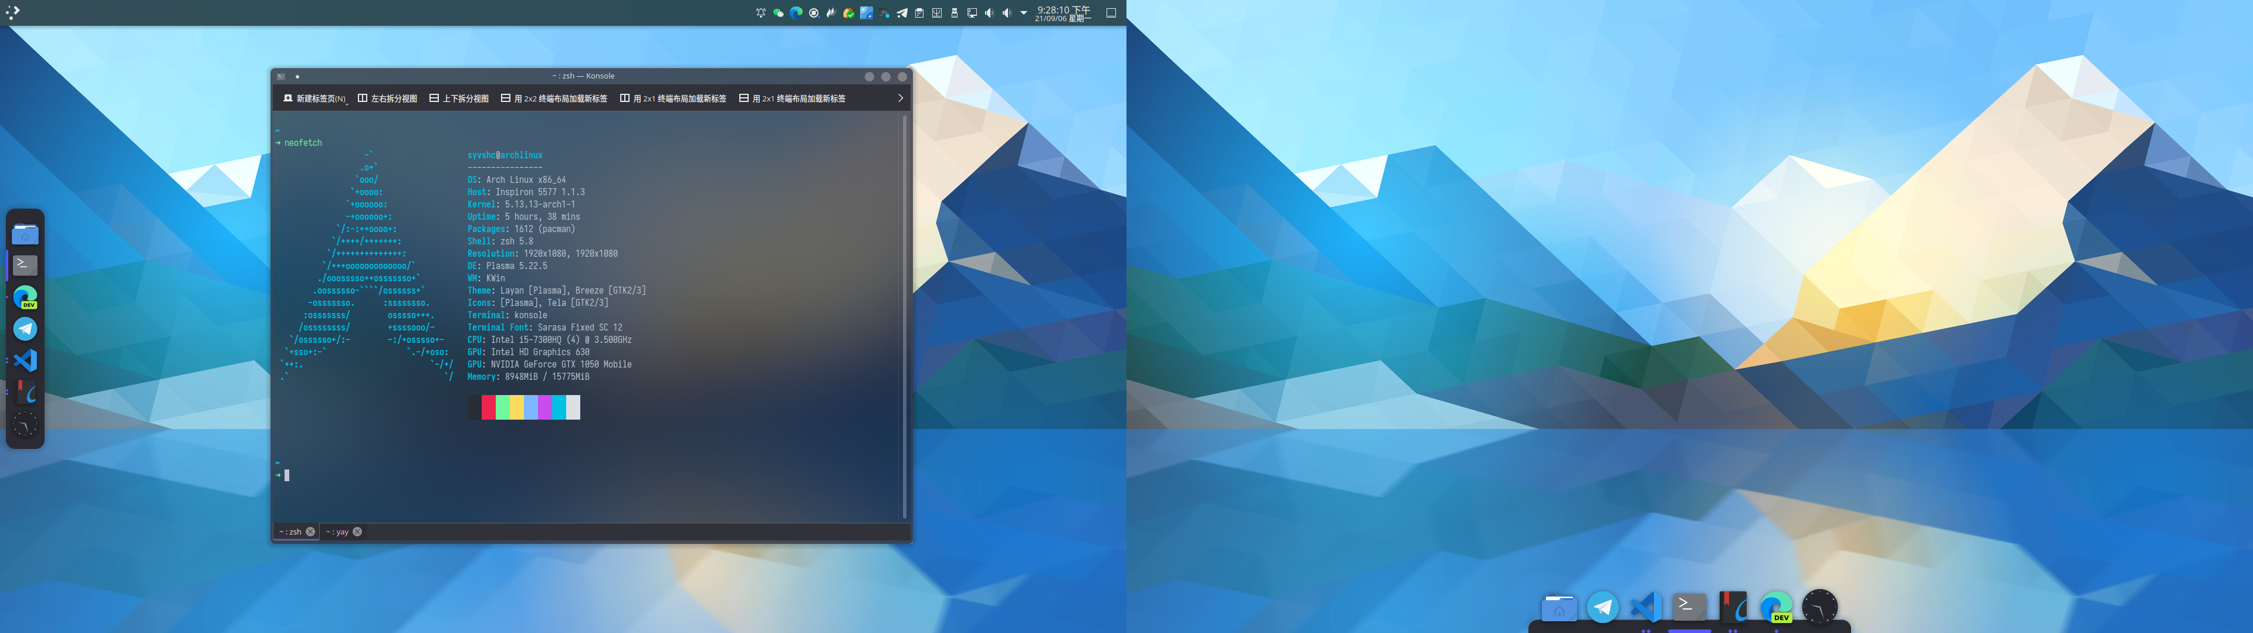
Task: Open the Konsole window menu icon in the titlebar
Action: pyautogui.click(x=282, y=77)
